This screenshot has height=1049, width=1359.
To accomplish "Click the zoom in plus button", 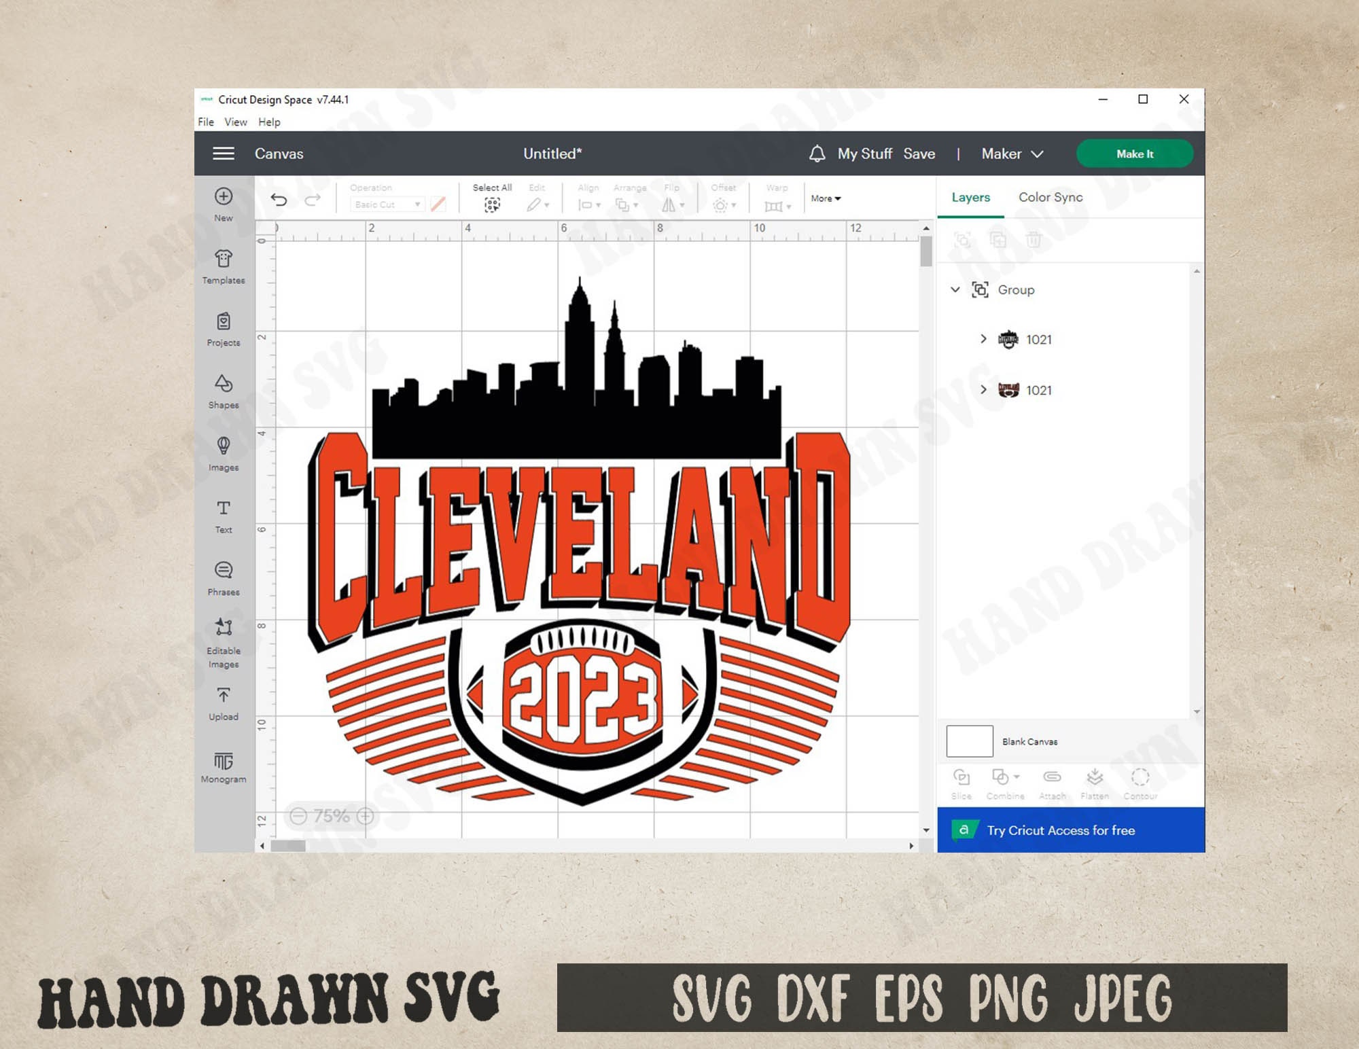I will point(366,816).
